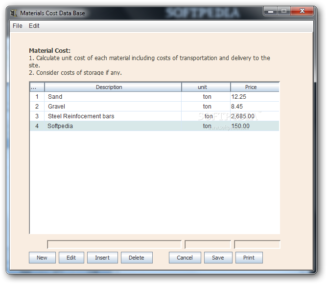Click the Print button

[x=249, y=258]
